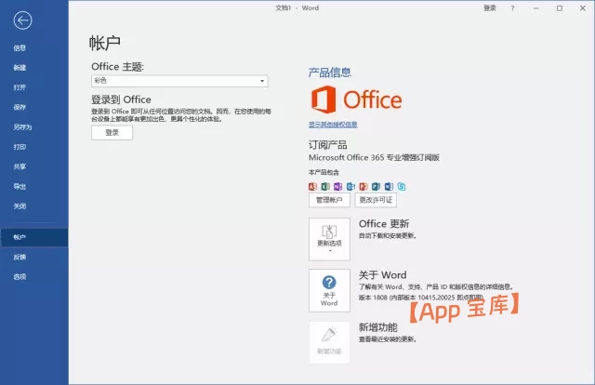Click 登录 in the title bar
The image size is (595, 385).
click(490, 8)
